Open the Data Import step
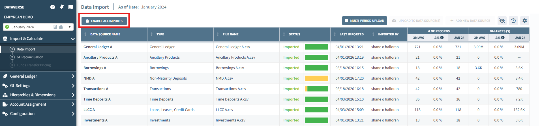 pyautogui.click(x=26, y=49)
